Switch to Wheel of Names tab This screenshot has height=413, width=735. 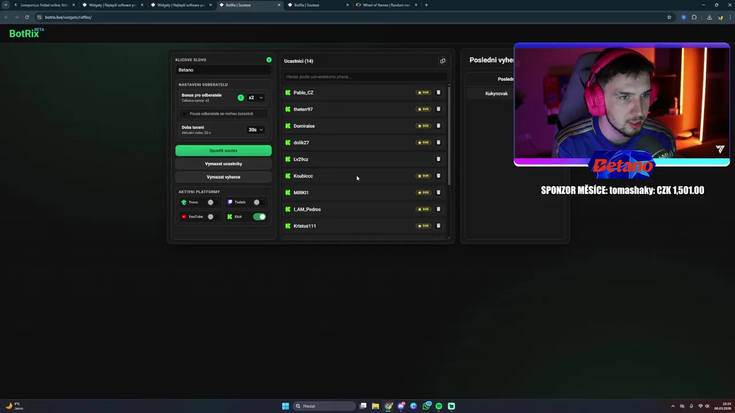point(385,5)
